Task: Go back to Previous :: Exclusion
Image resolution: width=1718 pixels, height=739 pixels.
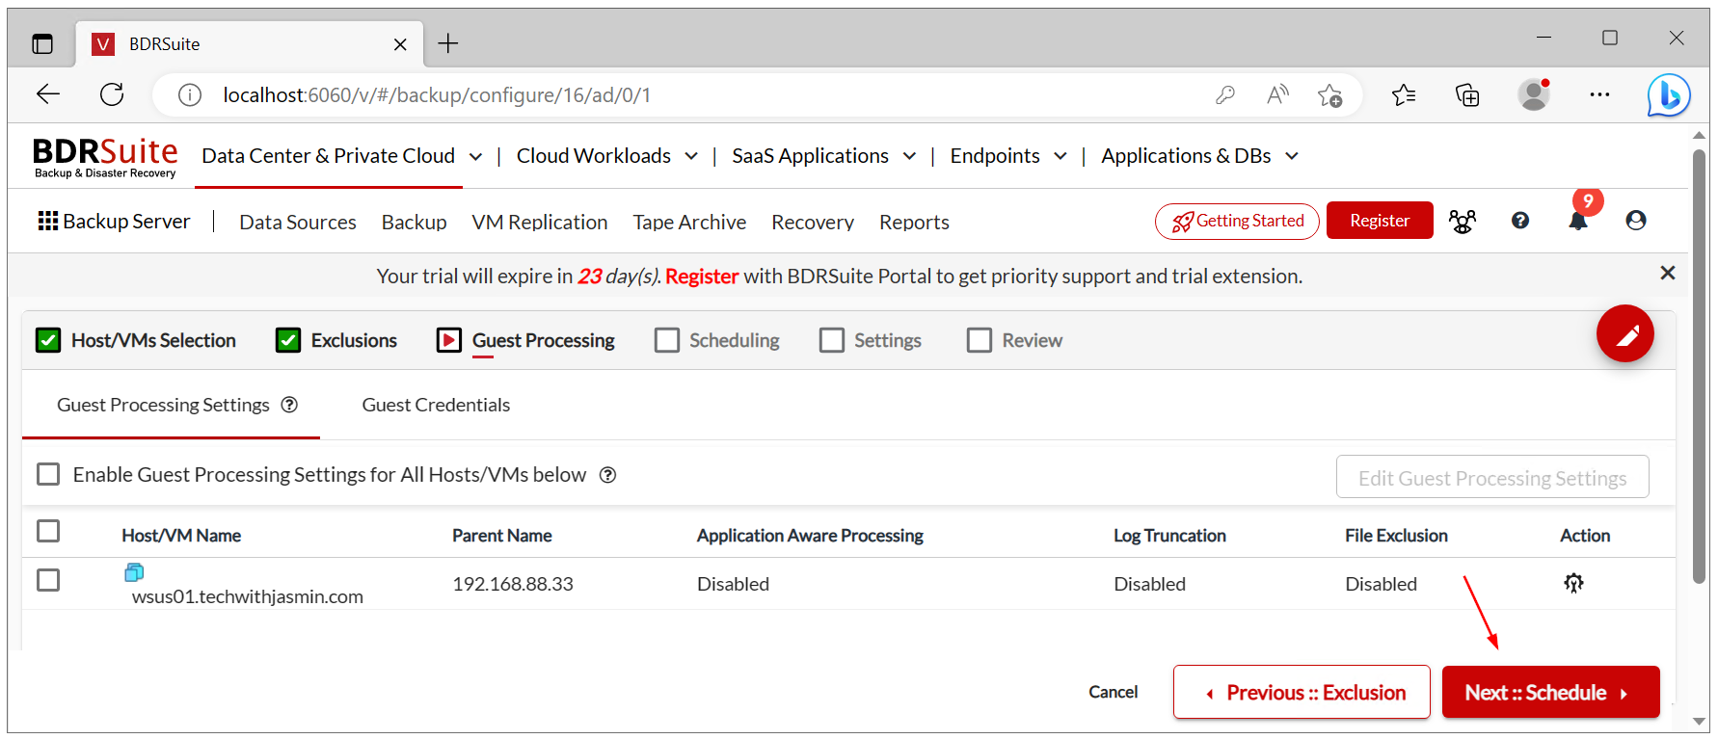Action: coord(1302,692)
